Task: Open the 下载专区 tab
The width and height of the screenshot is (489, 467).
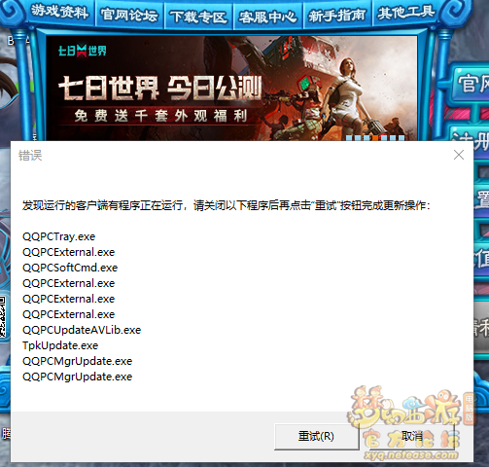Action: [198, 17]
